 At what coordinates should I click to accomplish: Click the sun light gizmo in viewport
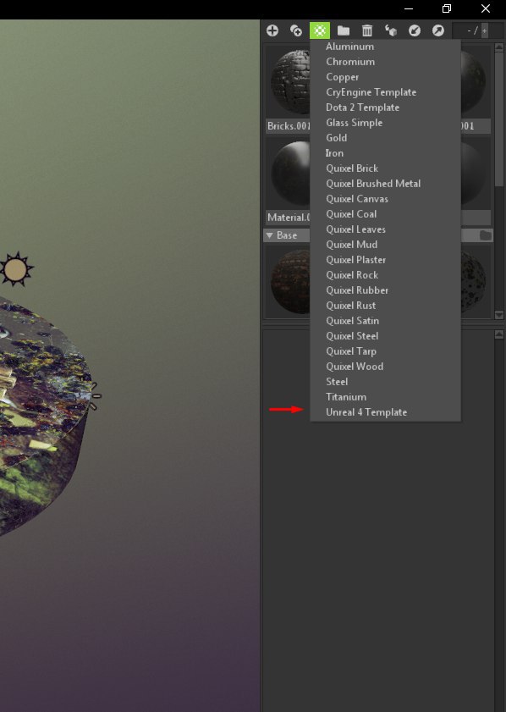[x=16, y=269]
